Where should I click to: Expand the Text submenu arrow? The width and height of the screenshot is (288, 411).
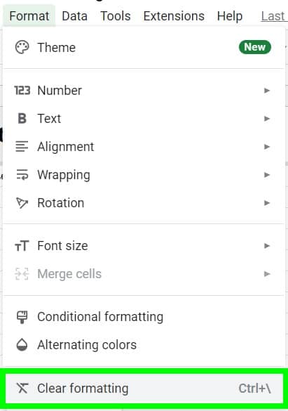click(267, 119)
